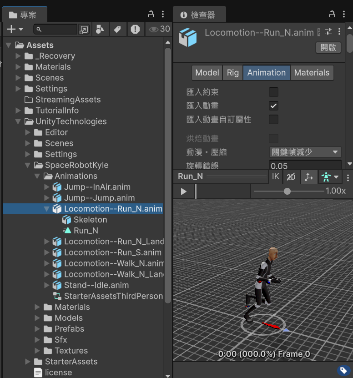Click the disabled 烘焙動畫 checkbox

[x=273, y=138]
